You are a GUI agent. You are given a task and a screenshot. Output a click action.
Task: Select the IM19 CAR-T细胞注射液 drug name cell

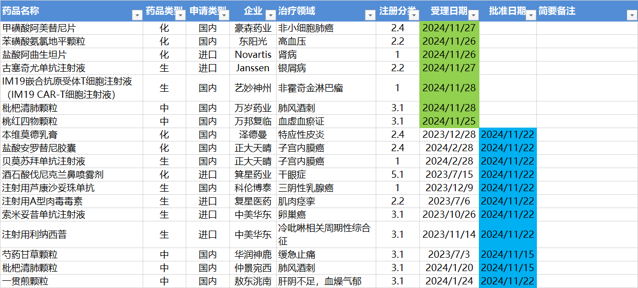point(71,88)
